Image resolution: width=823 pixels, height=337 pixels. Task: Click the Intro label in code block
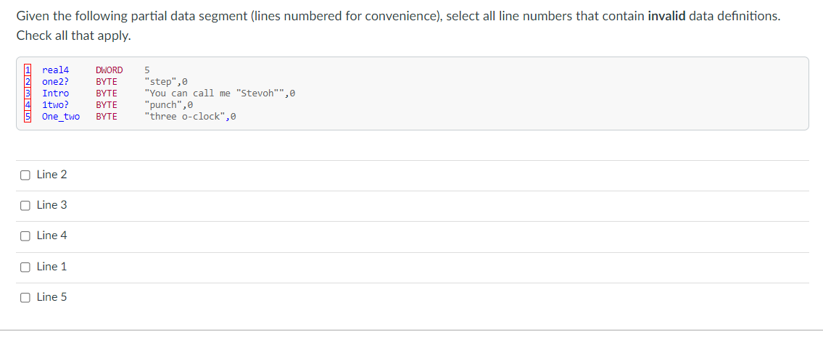click(56, 93)
